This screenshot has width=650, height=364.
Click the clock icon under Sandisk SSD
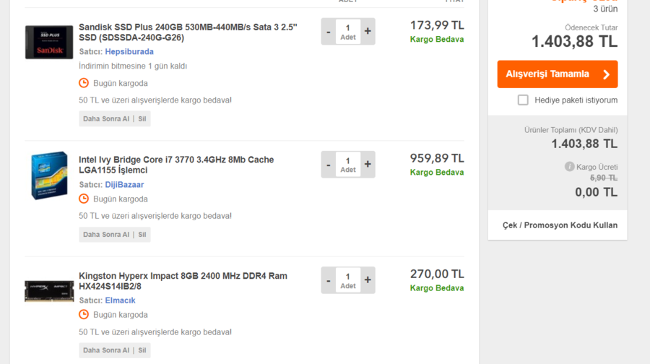84,83
